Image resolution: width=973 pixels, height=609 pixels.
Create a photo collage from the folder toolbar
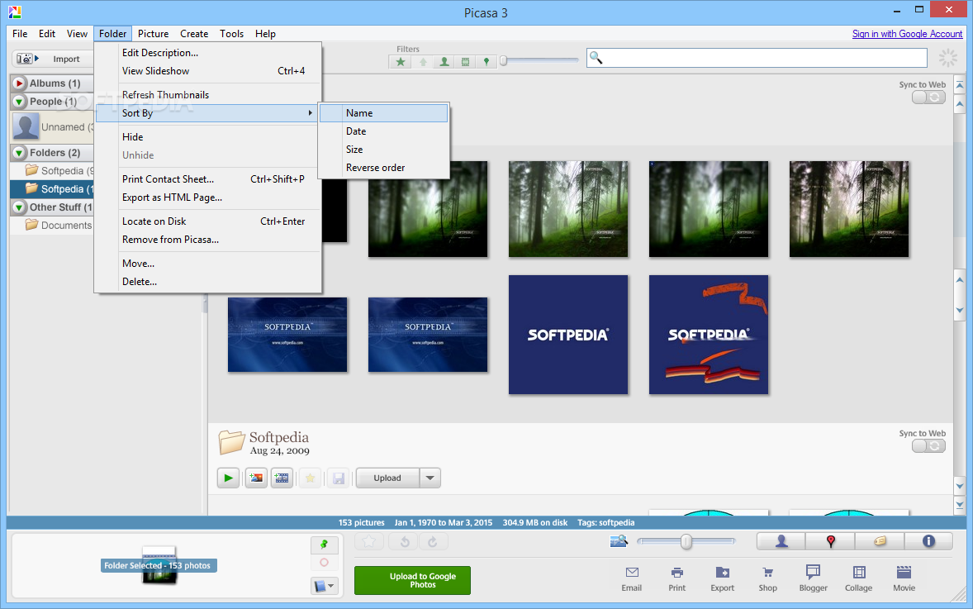tap(256, 478)
